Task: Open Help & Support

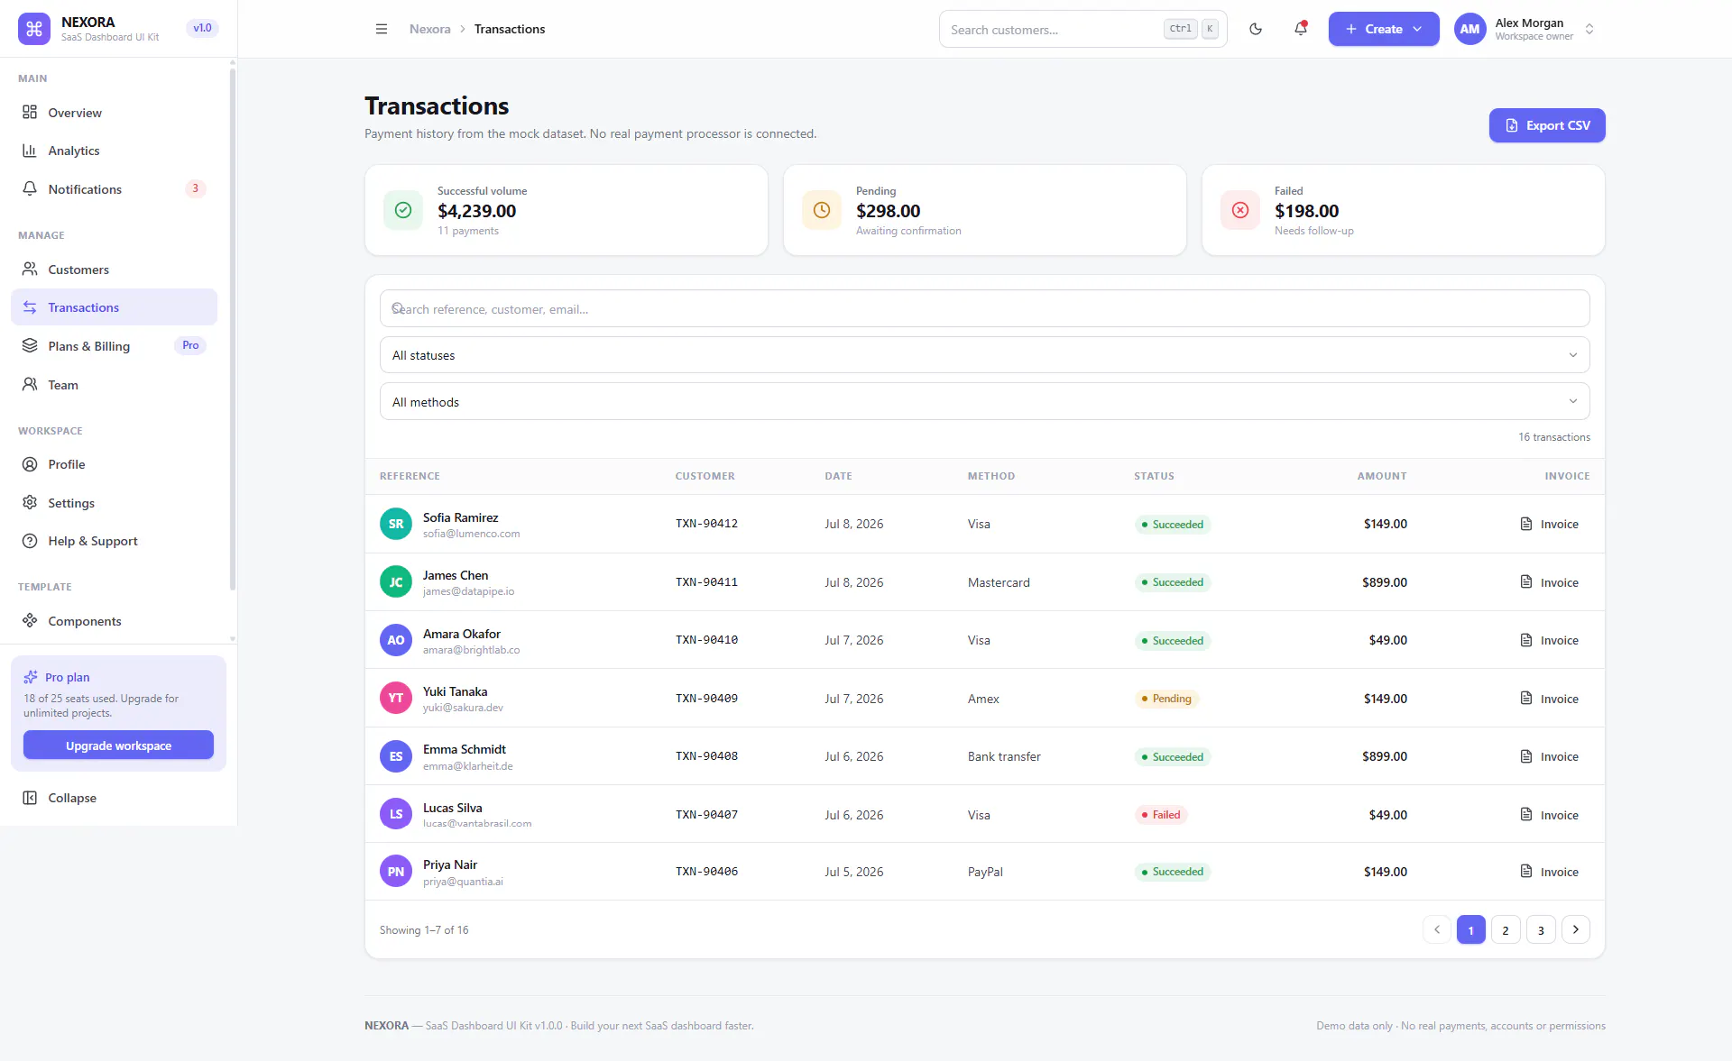Action: coord(114,541)
